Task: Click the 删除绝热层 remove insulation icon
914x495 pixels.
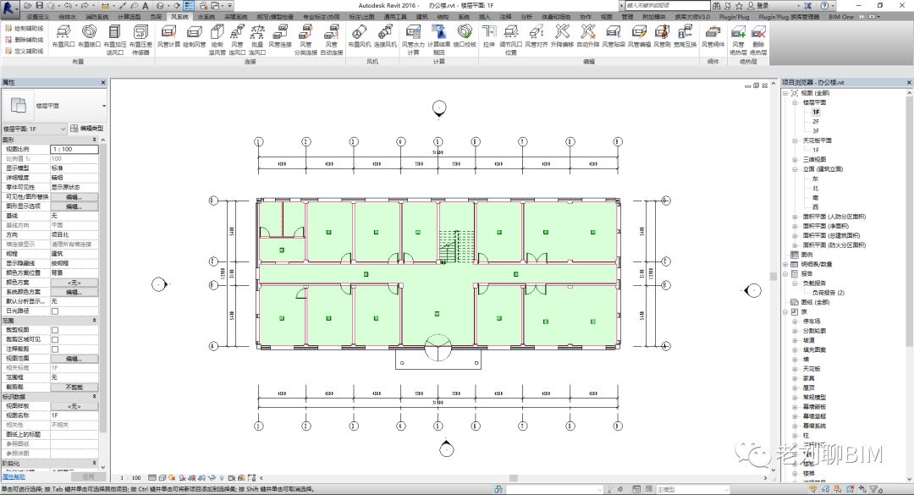Action: [x=758, y=40]
